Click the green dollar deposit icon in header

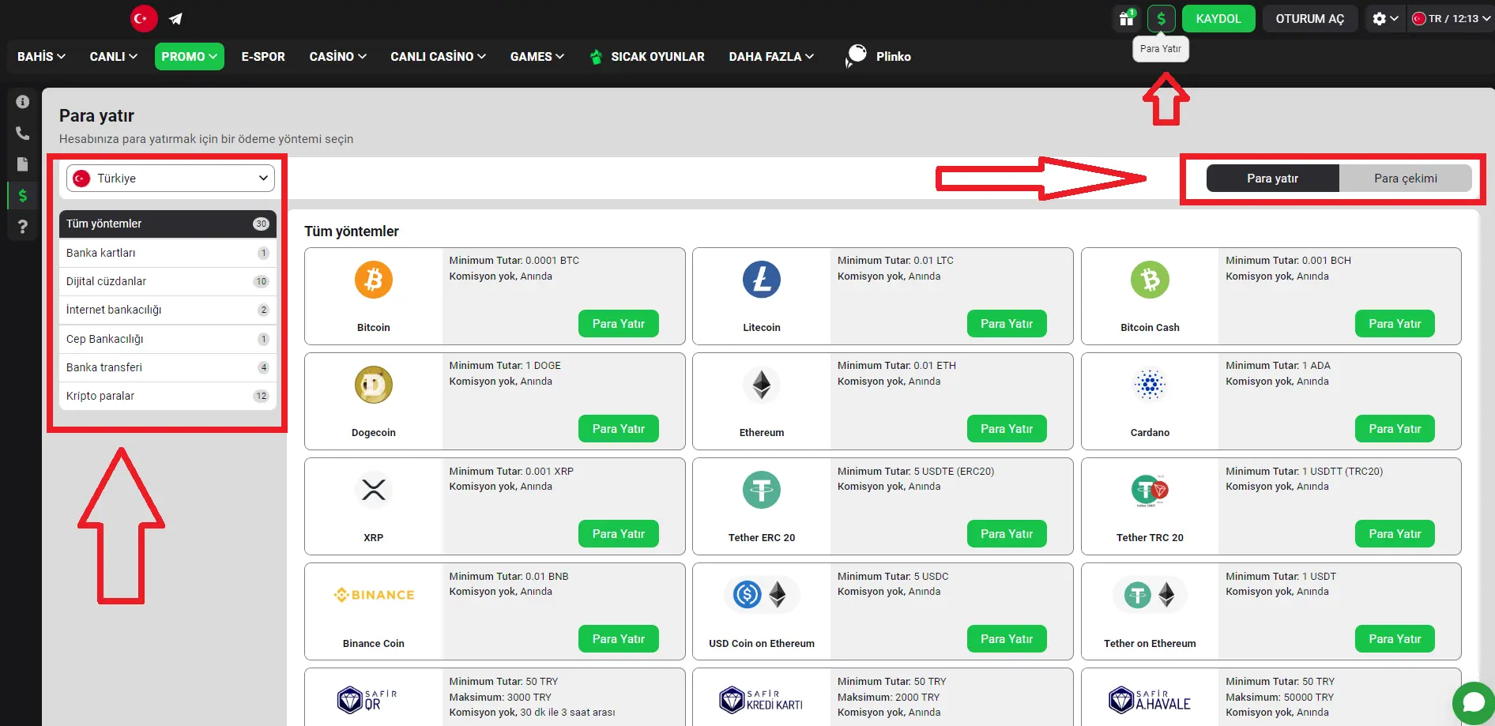[x=1161, y=19]
